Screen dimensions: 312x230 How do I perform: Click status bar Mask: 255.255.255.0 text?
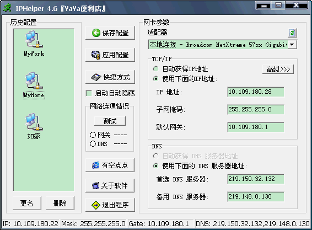click(x=93, y=223)
